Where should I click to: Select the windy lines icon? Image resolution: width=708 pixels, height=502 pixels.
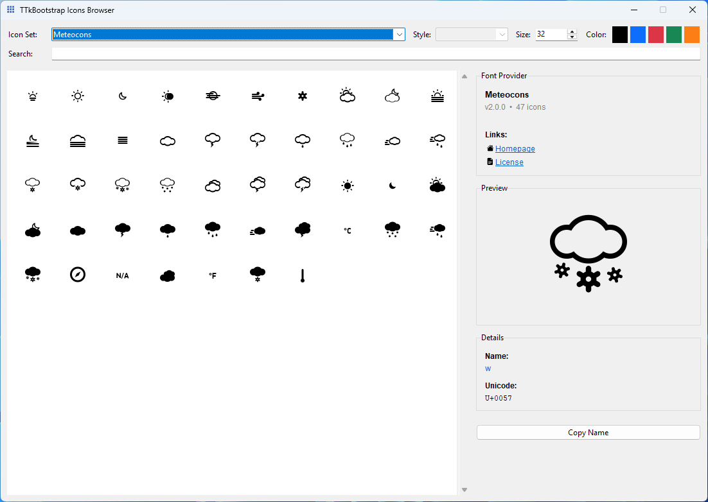coord(258,96)
